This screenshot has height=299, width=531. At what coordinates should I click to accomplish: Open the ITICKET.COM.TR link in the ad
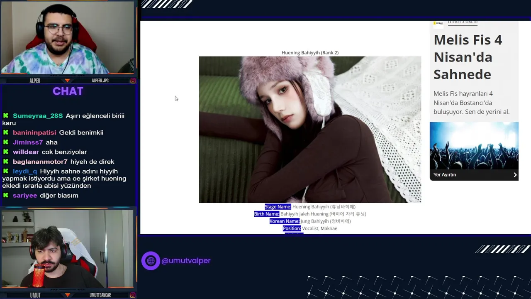click(463, 22)
